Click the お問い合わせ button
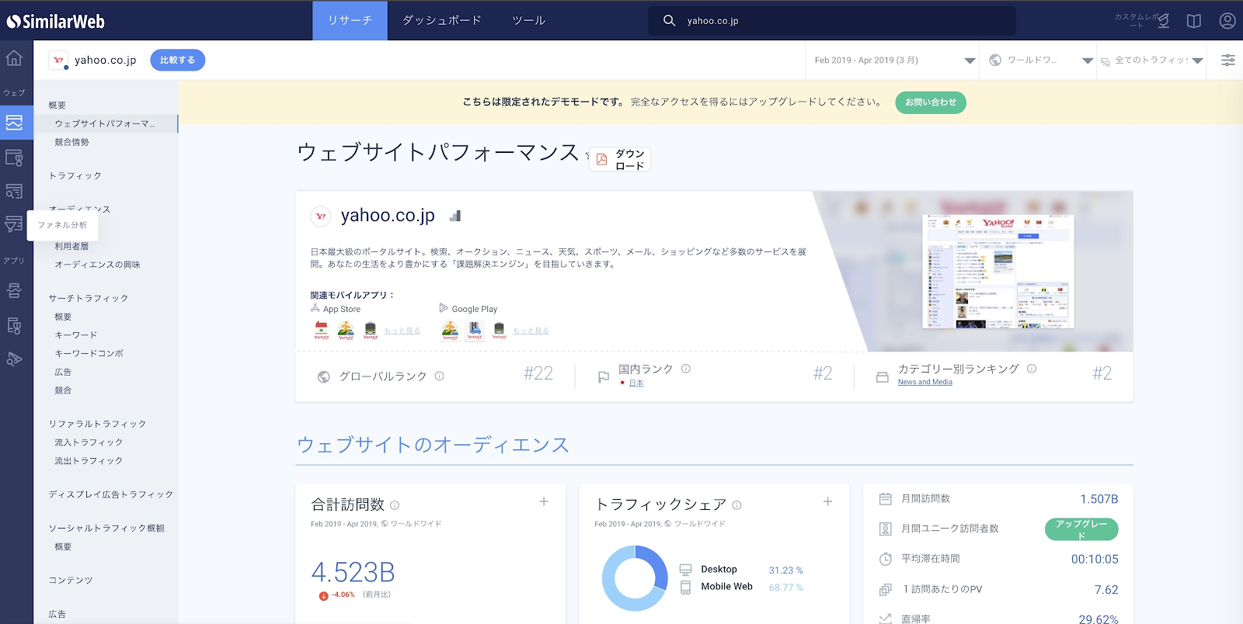1243x624 pixels. click(x=931, y=102)
